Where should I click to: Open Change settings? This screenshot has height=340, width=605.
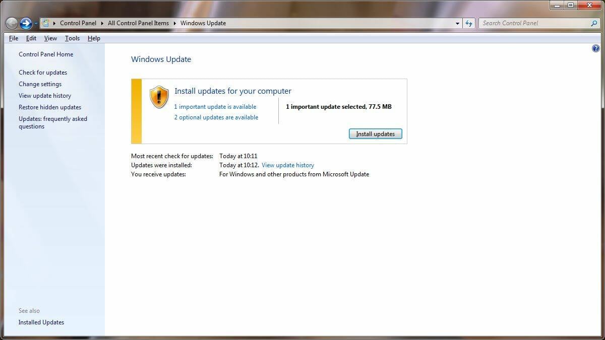[x=40, y=84]
